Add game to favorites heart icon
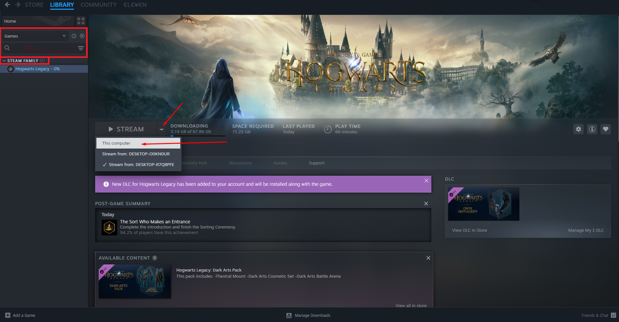This screenshot has width=619, height=322. tap(606, 129)
